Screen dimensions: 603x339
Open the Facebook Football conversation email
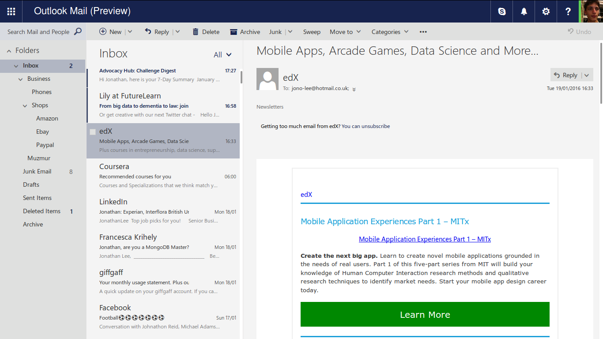pos(163,317)
